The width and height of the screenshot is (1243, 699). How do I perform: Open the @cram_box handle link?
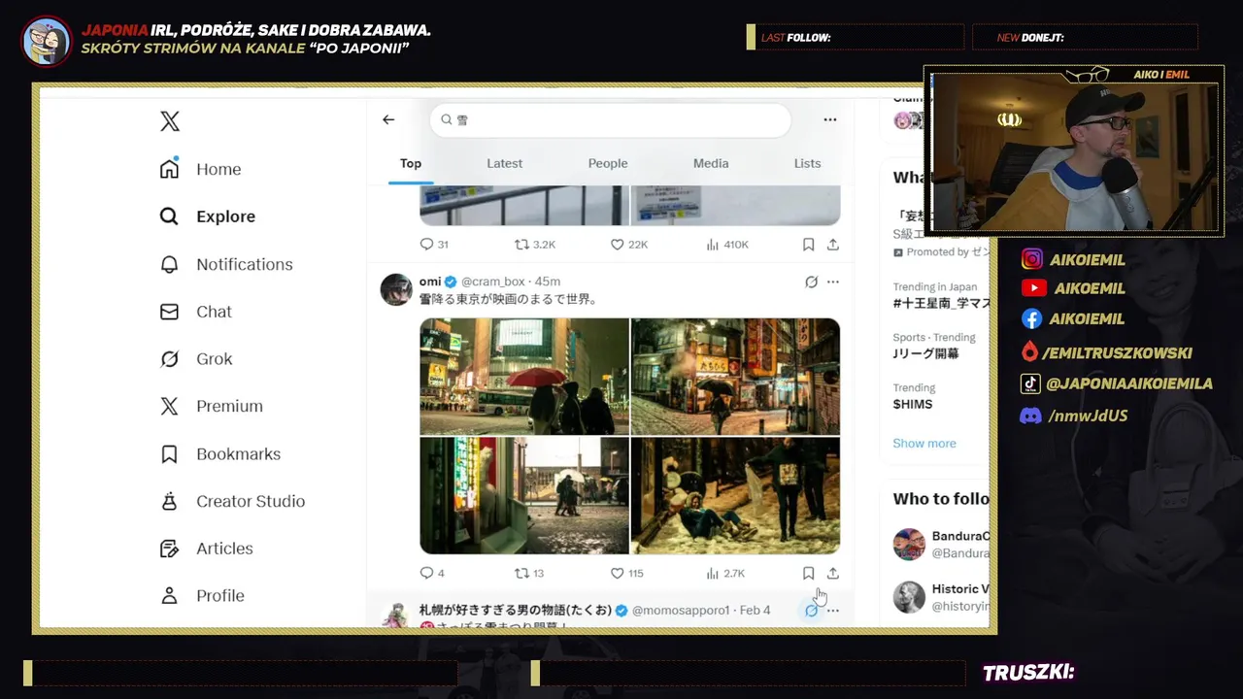click(492, 282)
